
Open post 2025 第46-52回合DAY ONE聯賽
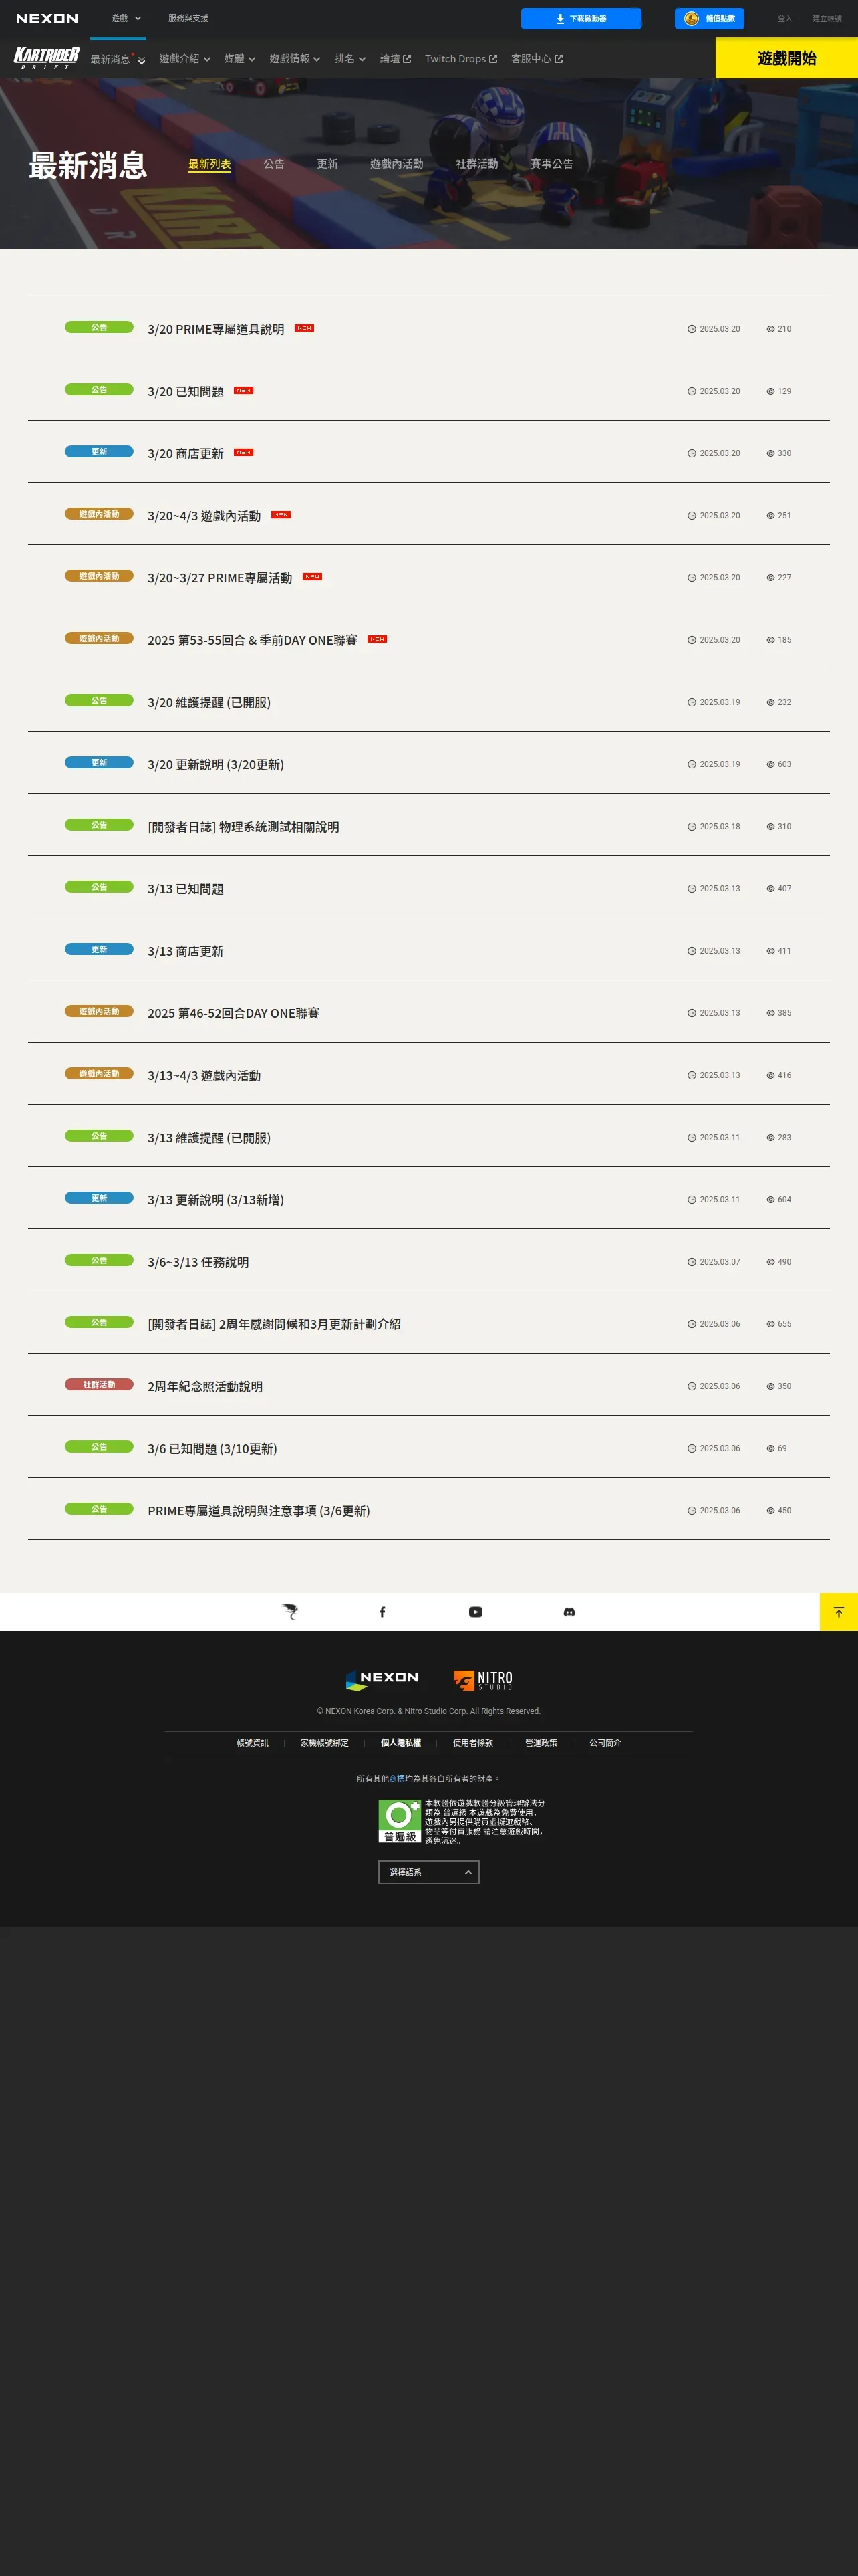234,1013
